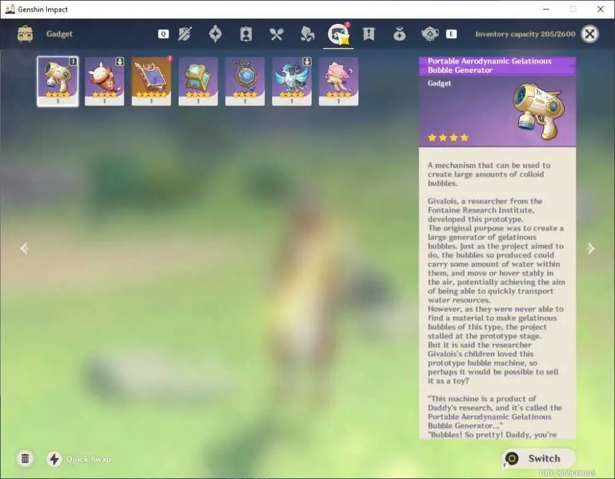Select the Gadget tab icon
The image size is (615, 479).
click(338, 34)
